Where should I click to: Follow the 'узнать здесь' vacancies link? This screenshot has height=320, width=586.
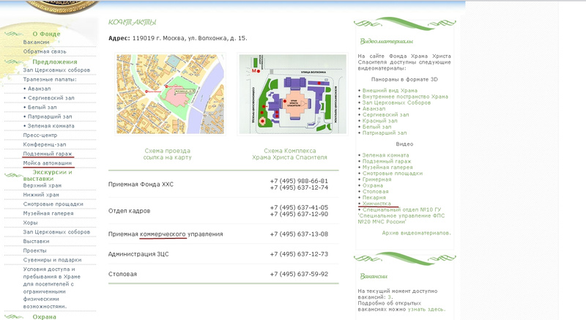tap(426, 310)
